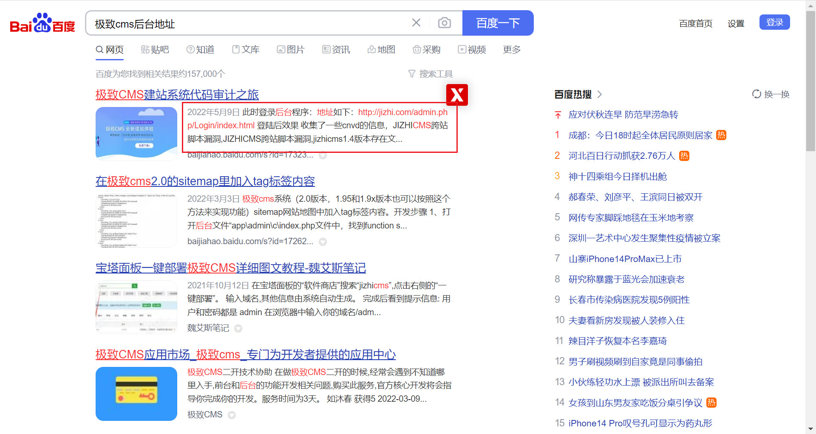The image size is (816, 434).
Task: Open result 极致CMS建站系统代码审计之旅
Action: (177, 94)
